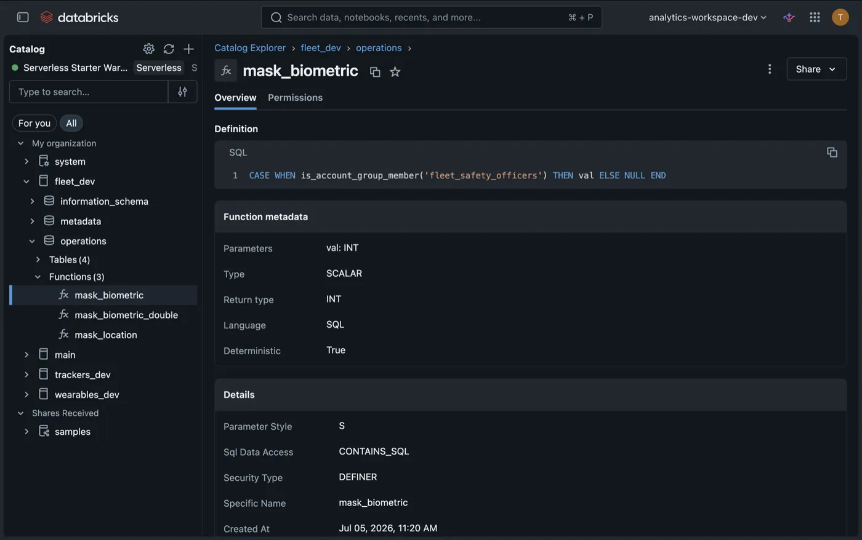Copy the SQL definition code
862x540 pixels.
[x=832, y=152]
